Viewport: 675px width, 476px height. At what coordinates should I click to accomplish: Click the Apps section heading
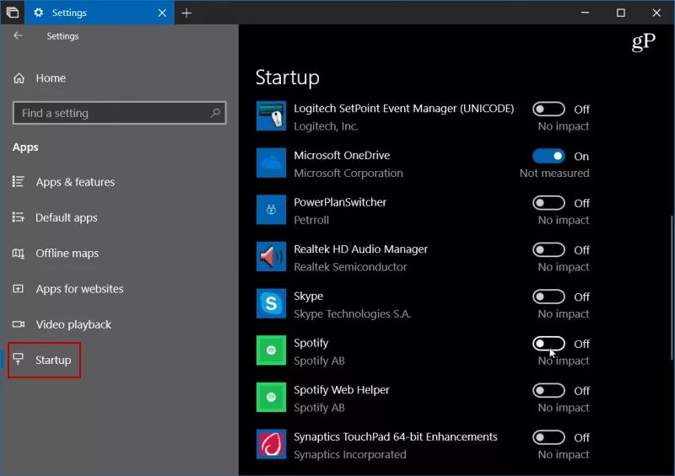coord(25,147)
